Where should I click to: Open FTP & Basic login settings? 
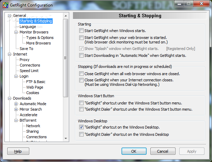[36, 82]
